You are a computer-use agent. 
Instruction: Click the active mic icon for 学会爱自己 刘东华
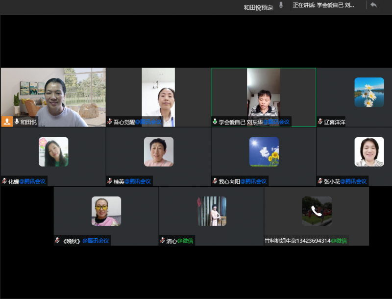tap(215, 122)
